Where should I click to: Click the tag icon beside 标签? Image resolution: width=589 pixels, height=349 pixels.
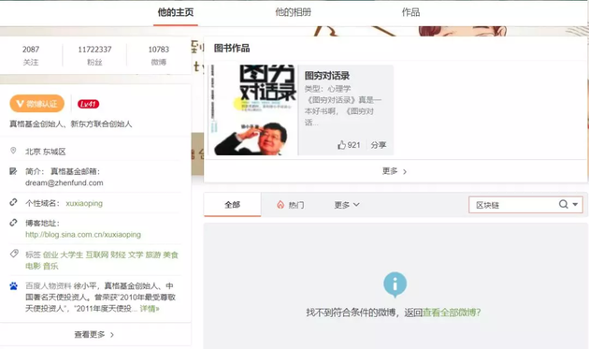pyautogui.click(x=14, y=254)
